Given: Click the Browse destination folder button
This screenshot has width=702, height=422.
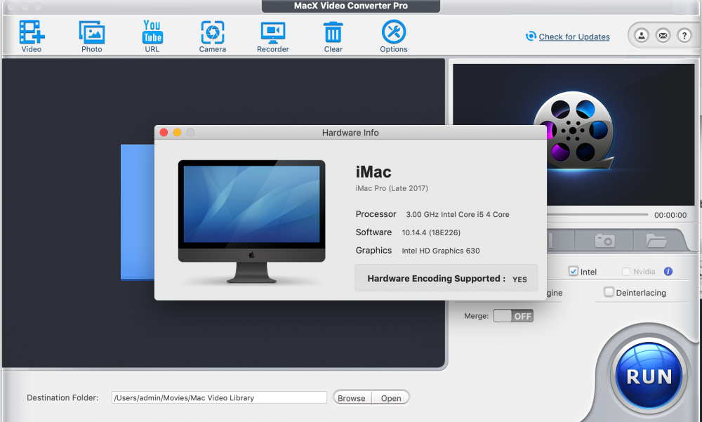Looking at the screenshot, I should 352,398.
